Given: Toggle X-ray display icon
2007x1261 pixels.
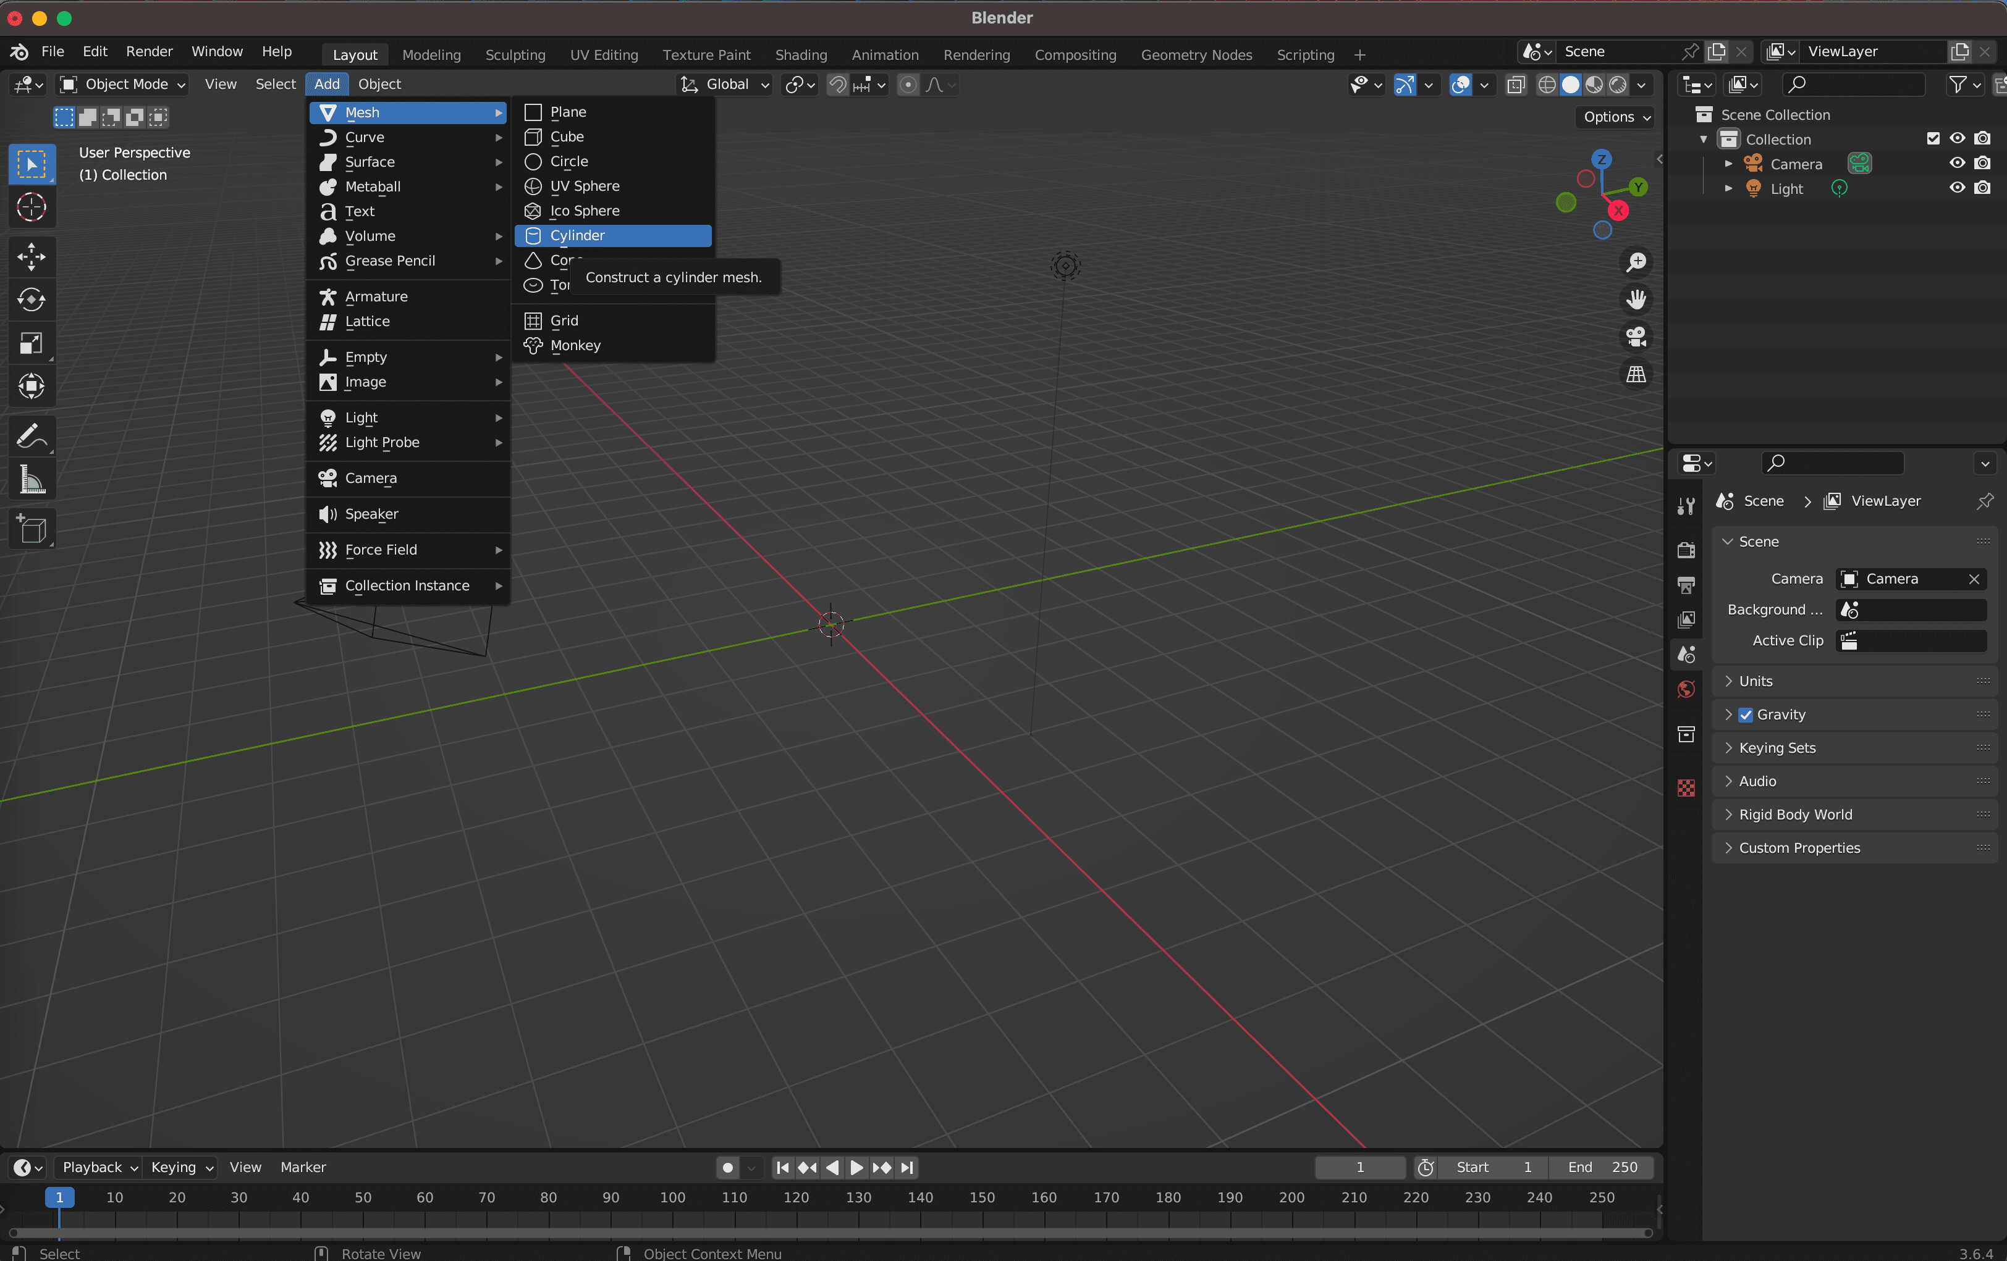Looking at the screenshot, I should [x=1516, y=84].
